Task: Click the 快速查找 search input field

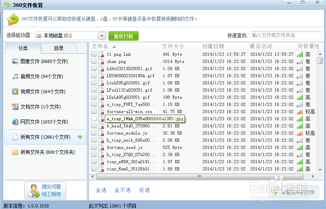Action: coord(286,35)
